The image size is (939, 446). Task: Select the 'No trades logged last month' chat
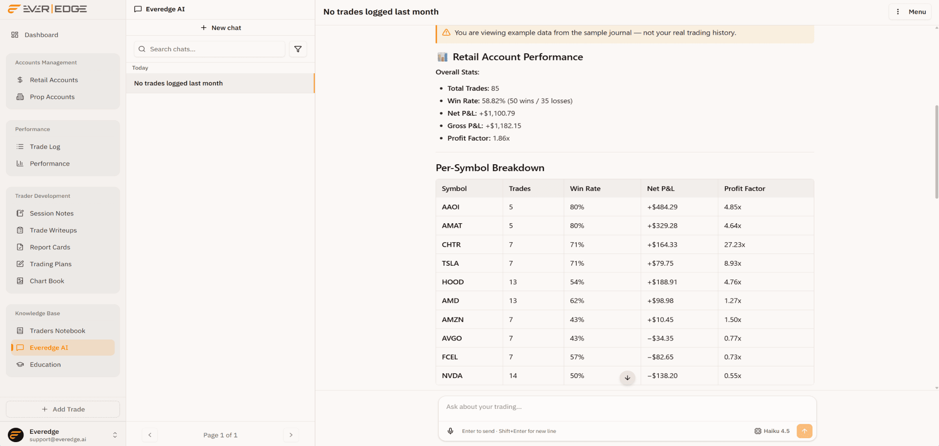point(220,83)
